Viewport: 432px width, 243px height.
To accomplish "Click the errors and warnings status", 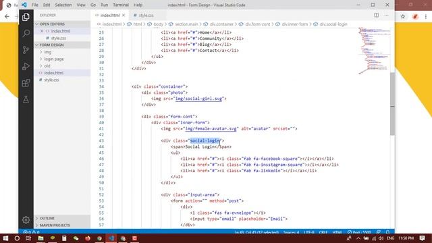I will pyautogui.click(x=31, y=232).
